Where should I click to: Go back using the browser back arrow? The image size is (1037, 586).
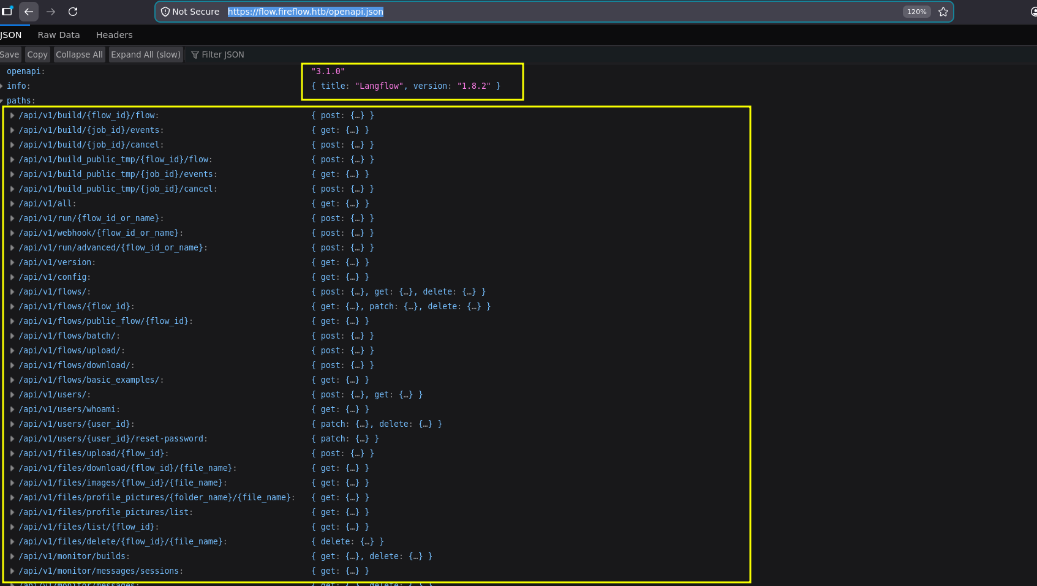point(29,12)
